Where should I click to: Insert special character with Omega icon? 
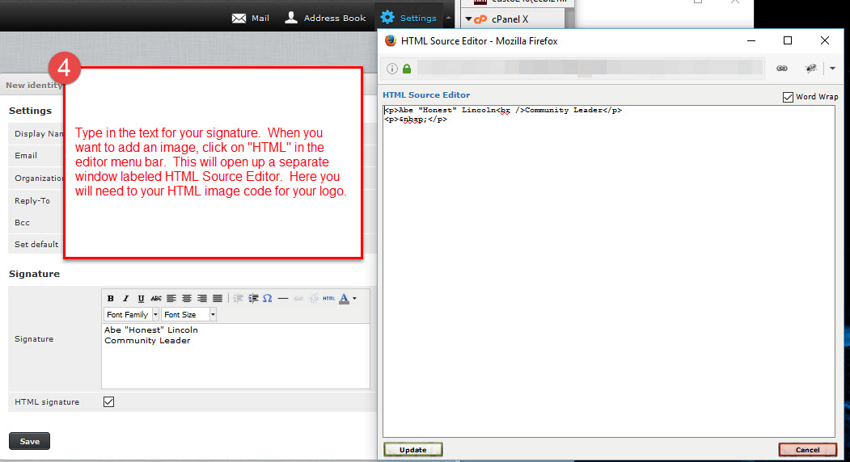coord(267,299)
